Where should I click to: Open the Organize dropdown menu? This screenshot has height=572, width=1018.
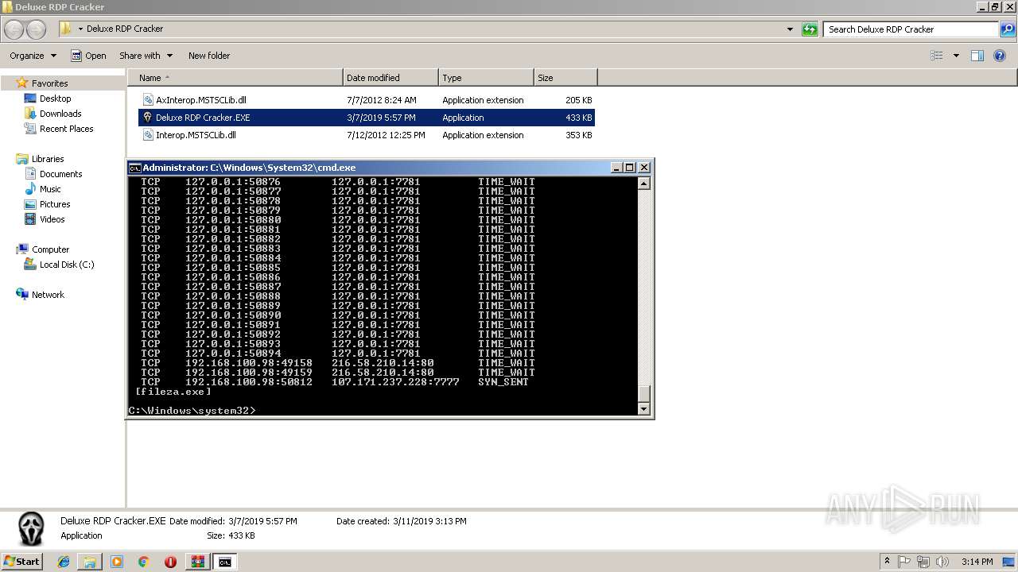point(33,56)
